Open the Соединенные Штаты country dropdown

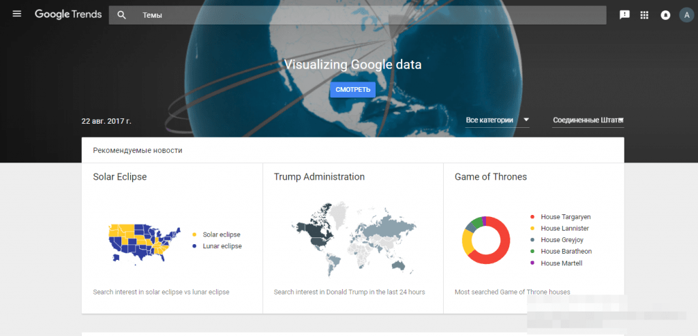click(x=588, y=120)
